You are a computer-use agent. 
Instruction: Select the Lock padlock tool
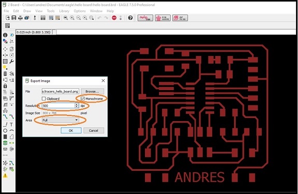click(x=5, y=86)
